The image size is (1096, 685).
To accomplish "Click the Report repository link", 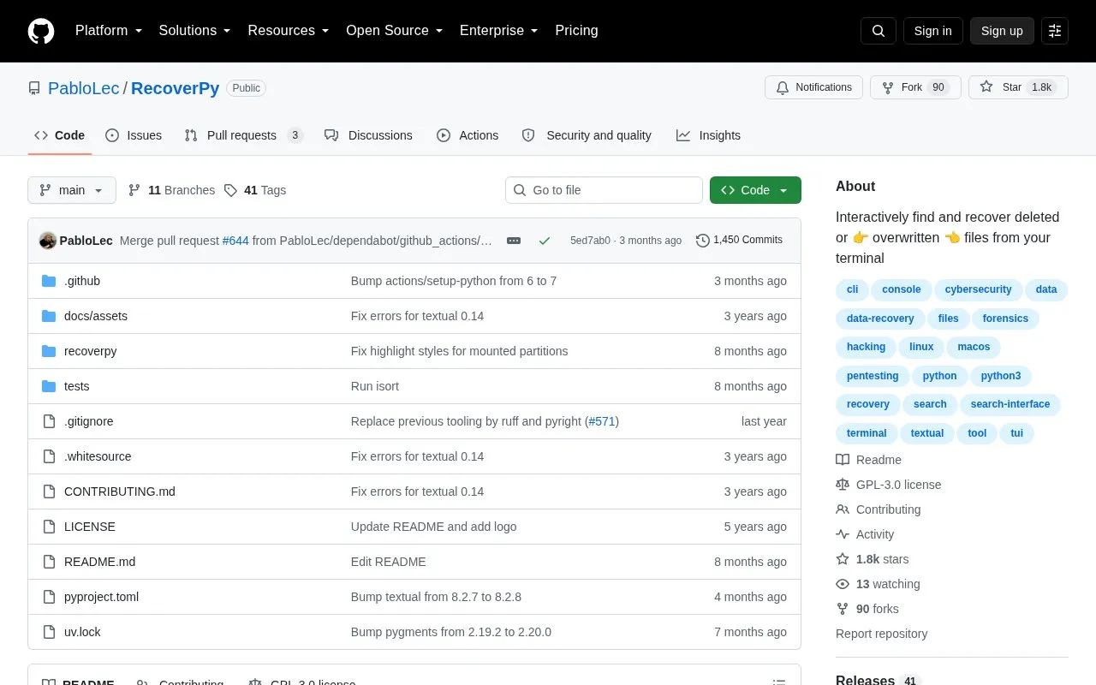I will pyautogui.click(x=881, y=634).
